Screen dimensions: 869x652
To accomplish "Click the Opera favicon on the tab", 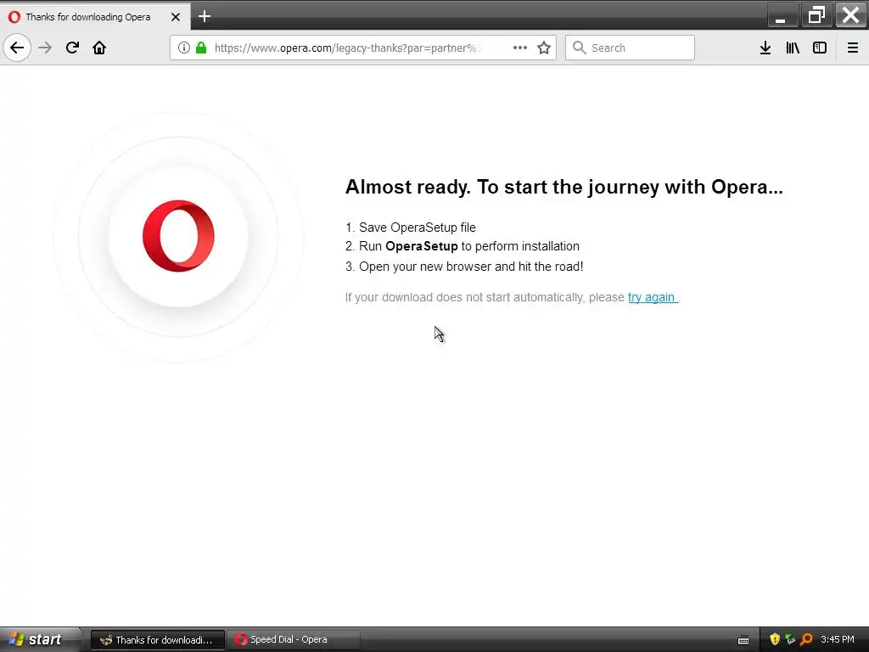I will click(14, 17).
